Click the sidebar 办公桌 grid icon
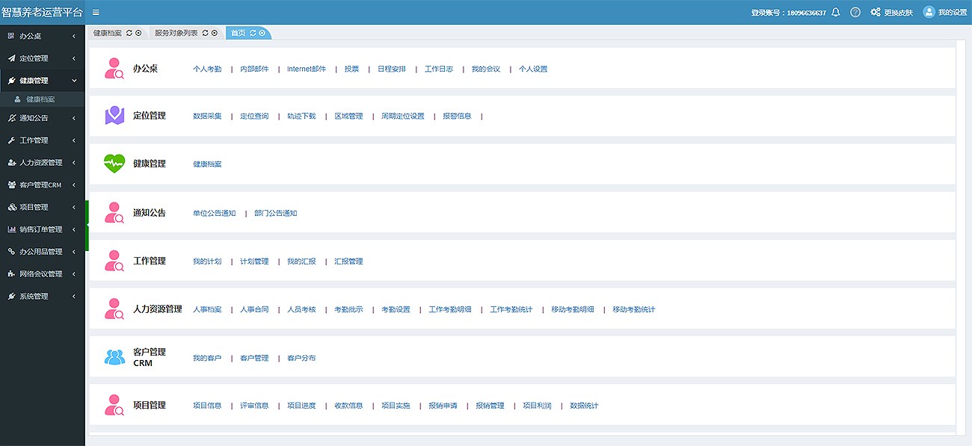The image size is (972, 446). 10,36
